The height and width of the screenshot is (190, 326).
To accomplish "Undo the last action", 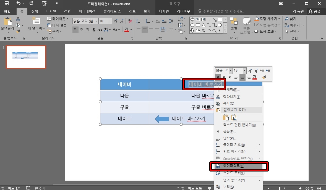I will (x=19, y=3).
